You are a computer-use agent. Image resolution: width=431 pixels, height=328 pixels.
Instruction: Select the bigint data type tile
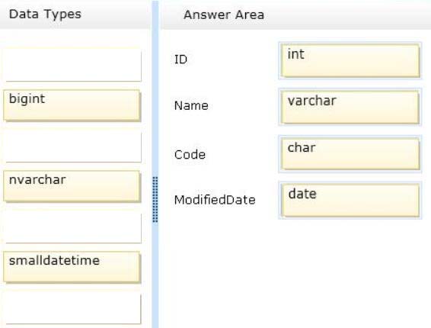point(72,106)
